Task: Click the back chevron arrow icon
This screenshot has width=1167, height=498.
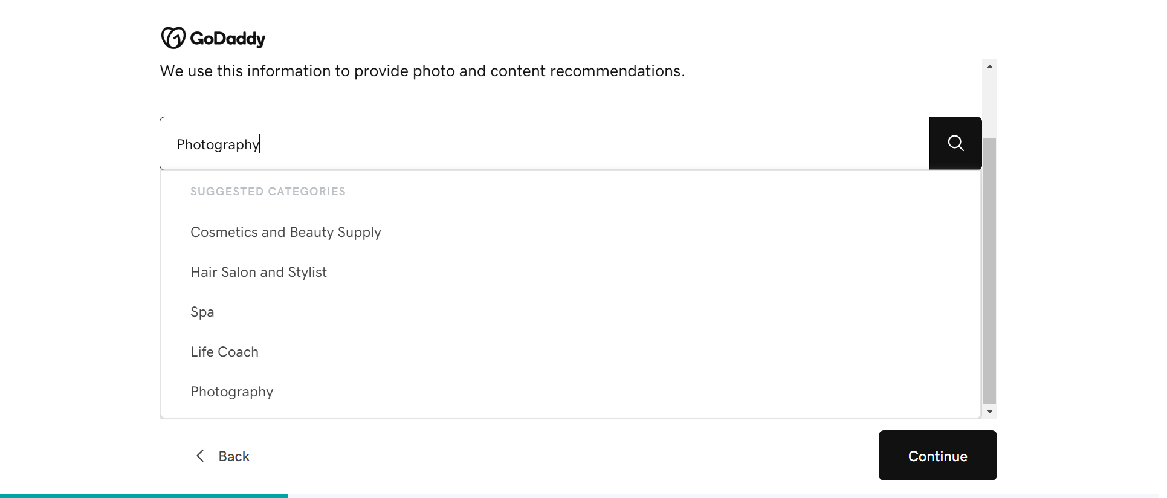Action: coord(200,456)
